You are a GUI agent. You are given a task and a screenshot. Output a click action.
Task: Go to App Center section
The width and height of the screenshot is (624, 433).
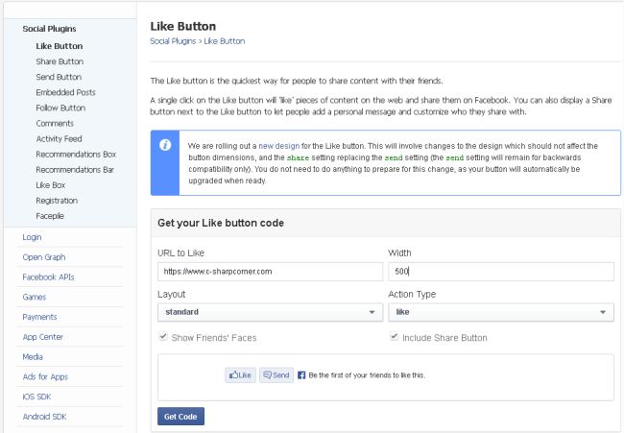[43, 337]
